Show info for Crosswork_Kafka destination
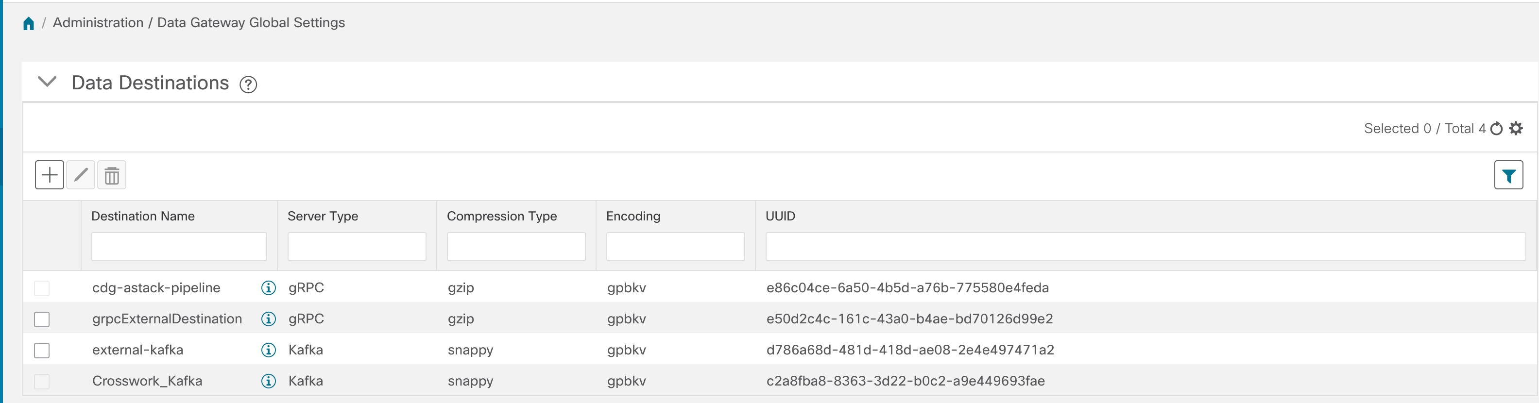This screenshot has height=403, width=1539. 269,381
